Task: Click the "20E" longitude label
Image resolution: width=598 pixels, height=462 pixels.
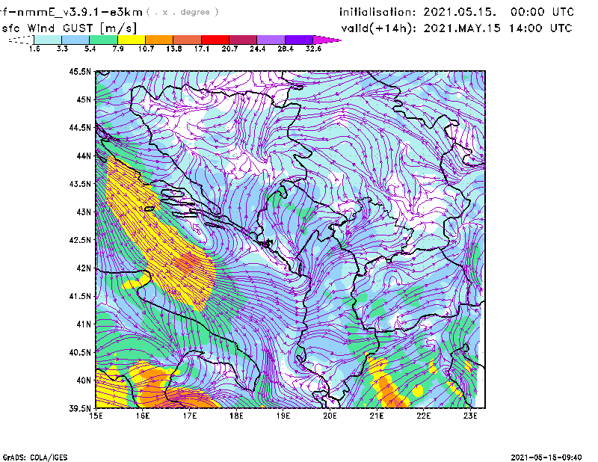Action: click(x=330, y=416)
